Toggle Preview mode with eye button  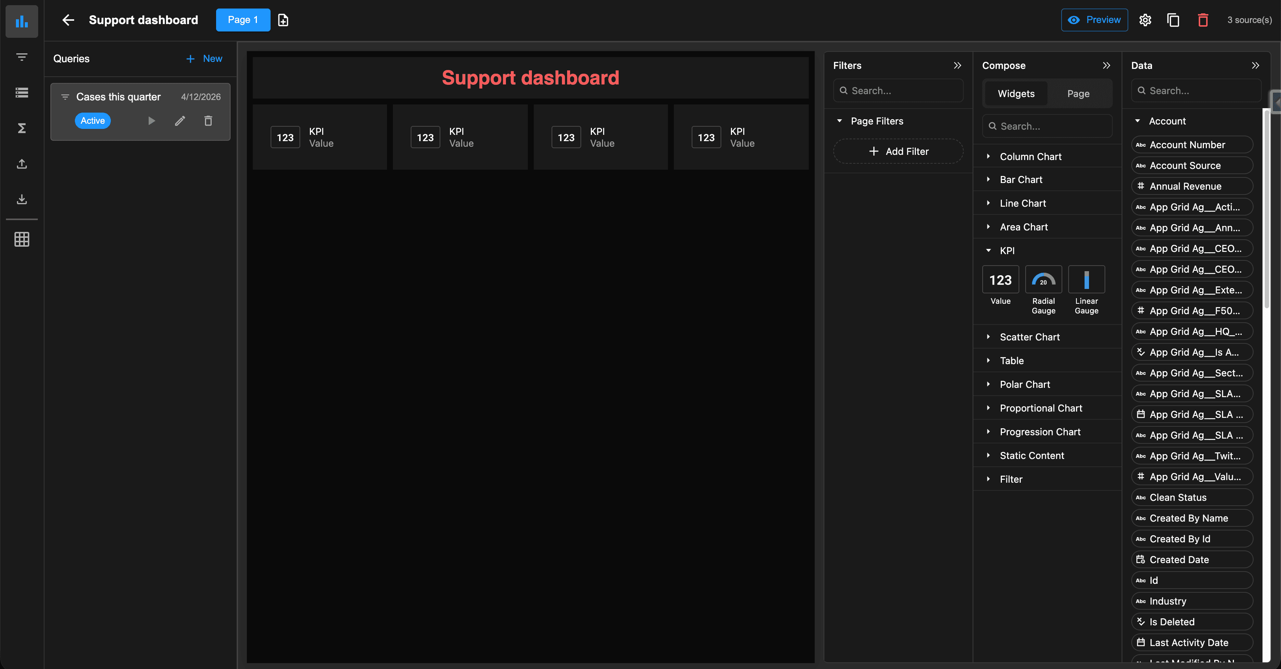1094,20
